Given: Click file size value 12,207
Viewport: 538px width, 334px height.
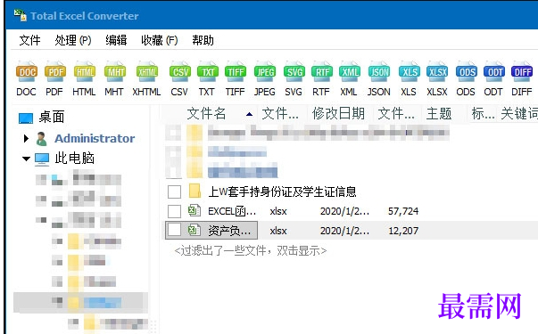Looking at the screenshot, I should pyautogui.click(x=403, y=231).
